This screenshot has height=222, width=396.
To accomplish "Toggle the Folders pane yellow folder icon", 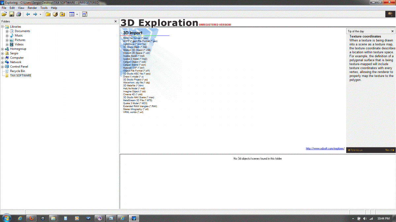I will click(48, 14).
